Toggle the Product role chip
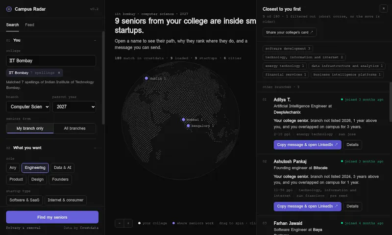Screen dimensions: 392x235 click(x=16, y=180)
